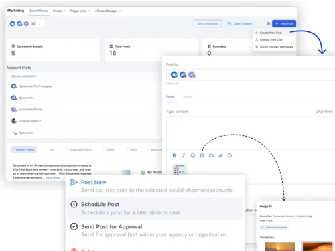Click View More link in recent post
Image resolution: width=335 pixels, height=251 pixels.
pyautogui.click(x=53, y=177)
